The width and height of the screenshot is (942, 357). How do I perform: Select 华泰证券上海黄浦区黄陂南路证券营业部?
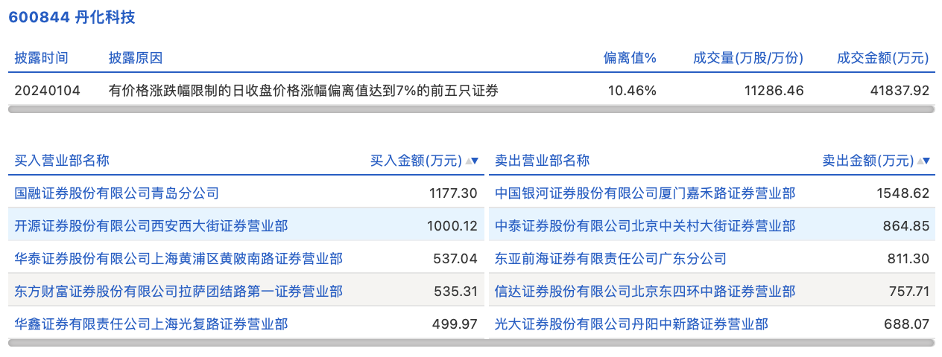pos(179,259)
